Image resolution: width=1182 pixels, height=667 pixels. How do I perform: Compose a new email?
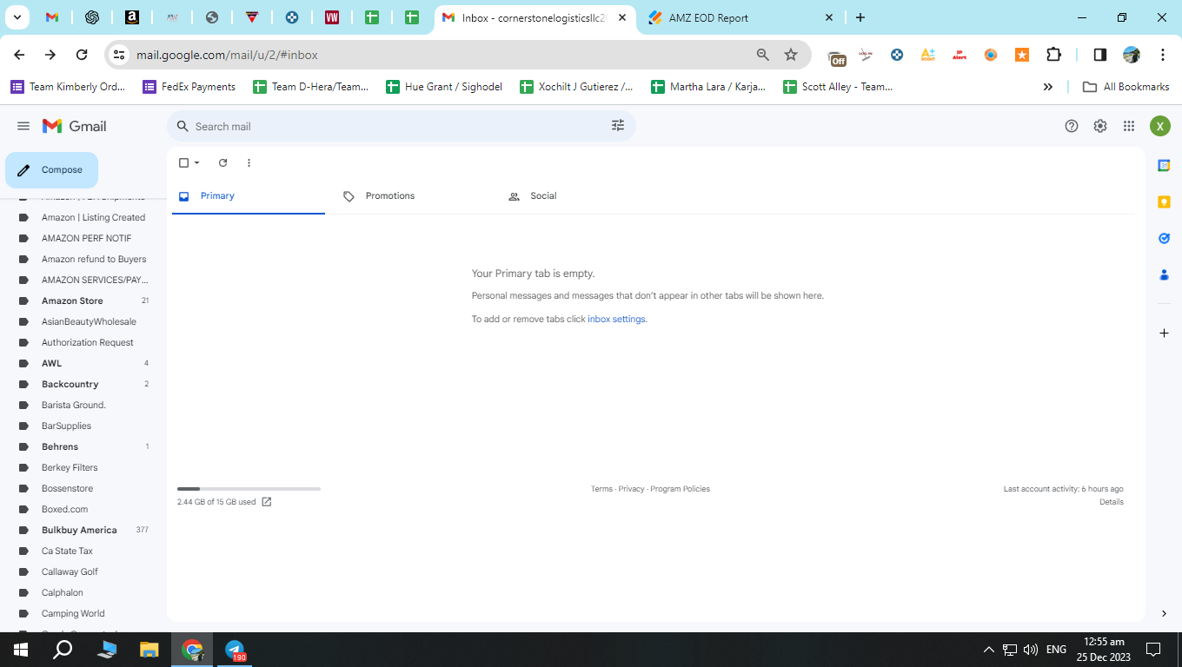pos(51,170)
